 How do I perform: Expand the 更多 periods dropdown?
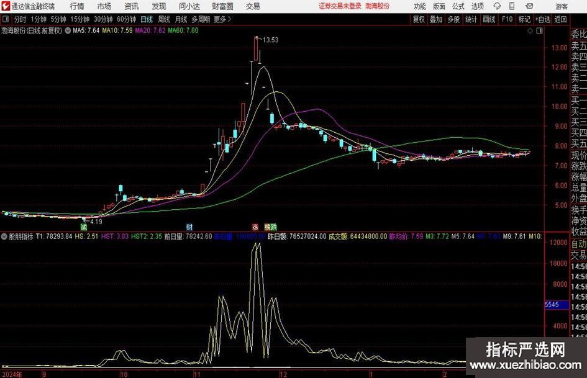click(222, 19)
